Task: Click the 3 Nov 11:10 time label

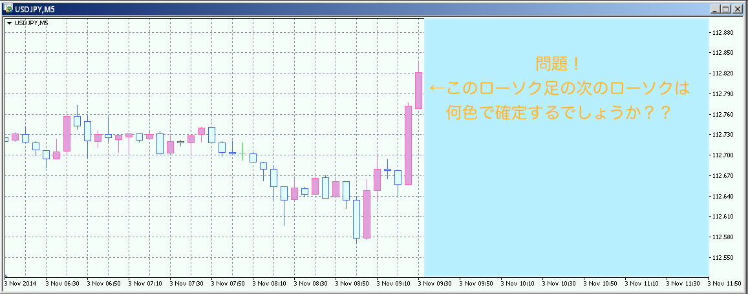Action: [x=643, y=283]
